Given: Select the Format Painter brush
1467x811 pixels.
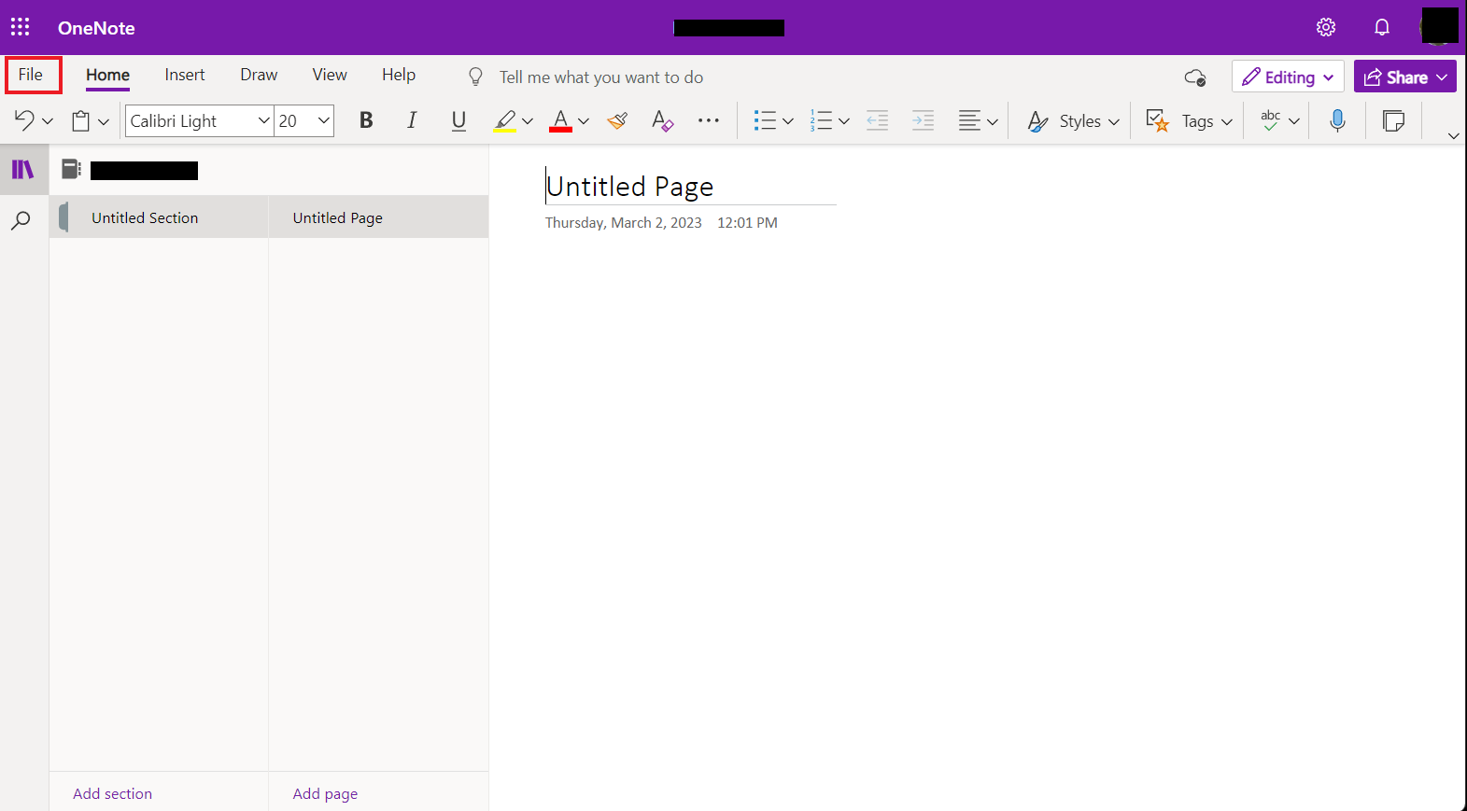Looking at the screenshot, I should pyautogui.click(x=617, y=120).
